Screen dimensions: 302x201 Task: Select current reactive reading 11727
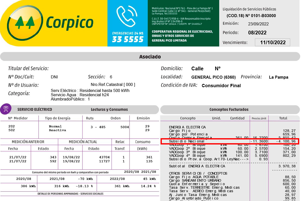104,161
